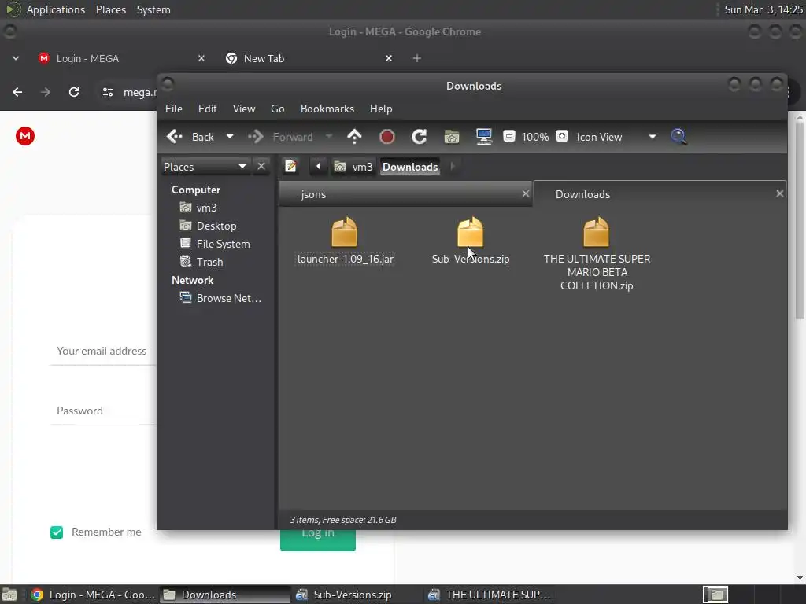The width and height of the screenshot is (806, 604).
Task: Reset zoom by clicking 100%
Action: pyautogui.click(x=534, y=137)
